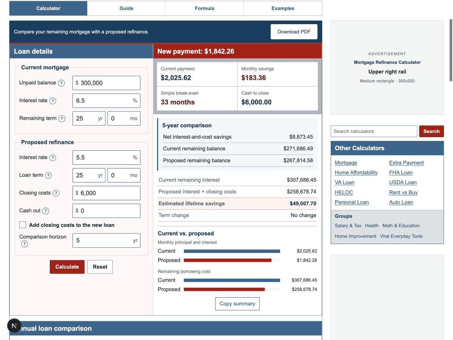Focus the Remaining term months field
The height and width of the screenshot is (340, 453).
point(124,119)
